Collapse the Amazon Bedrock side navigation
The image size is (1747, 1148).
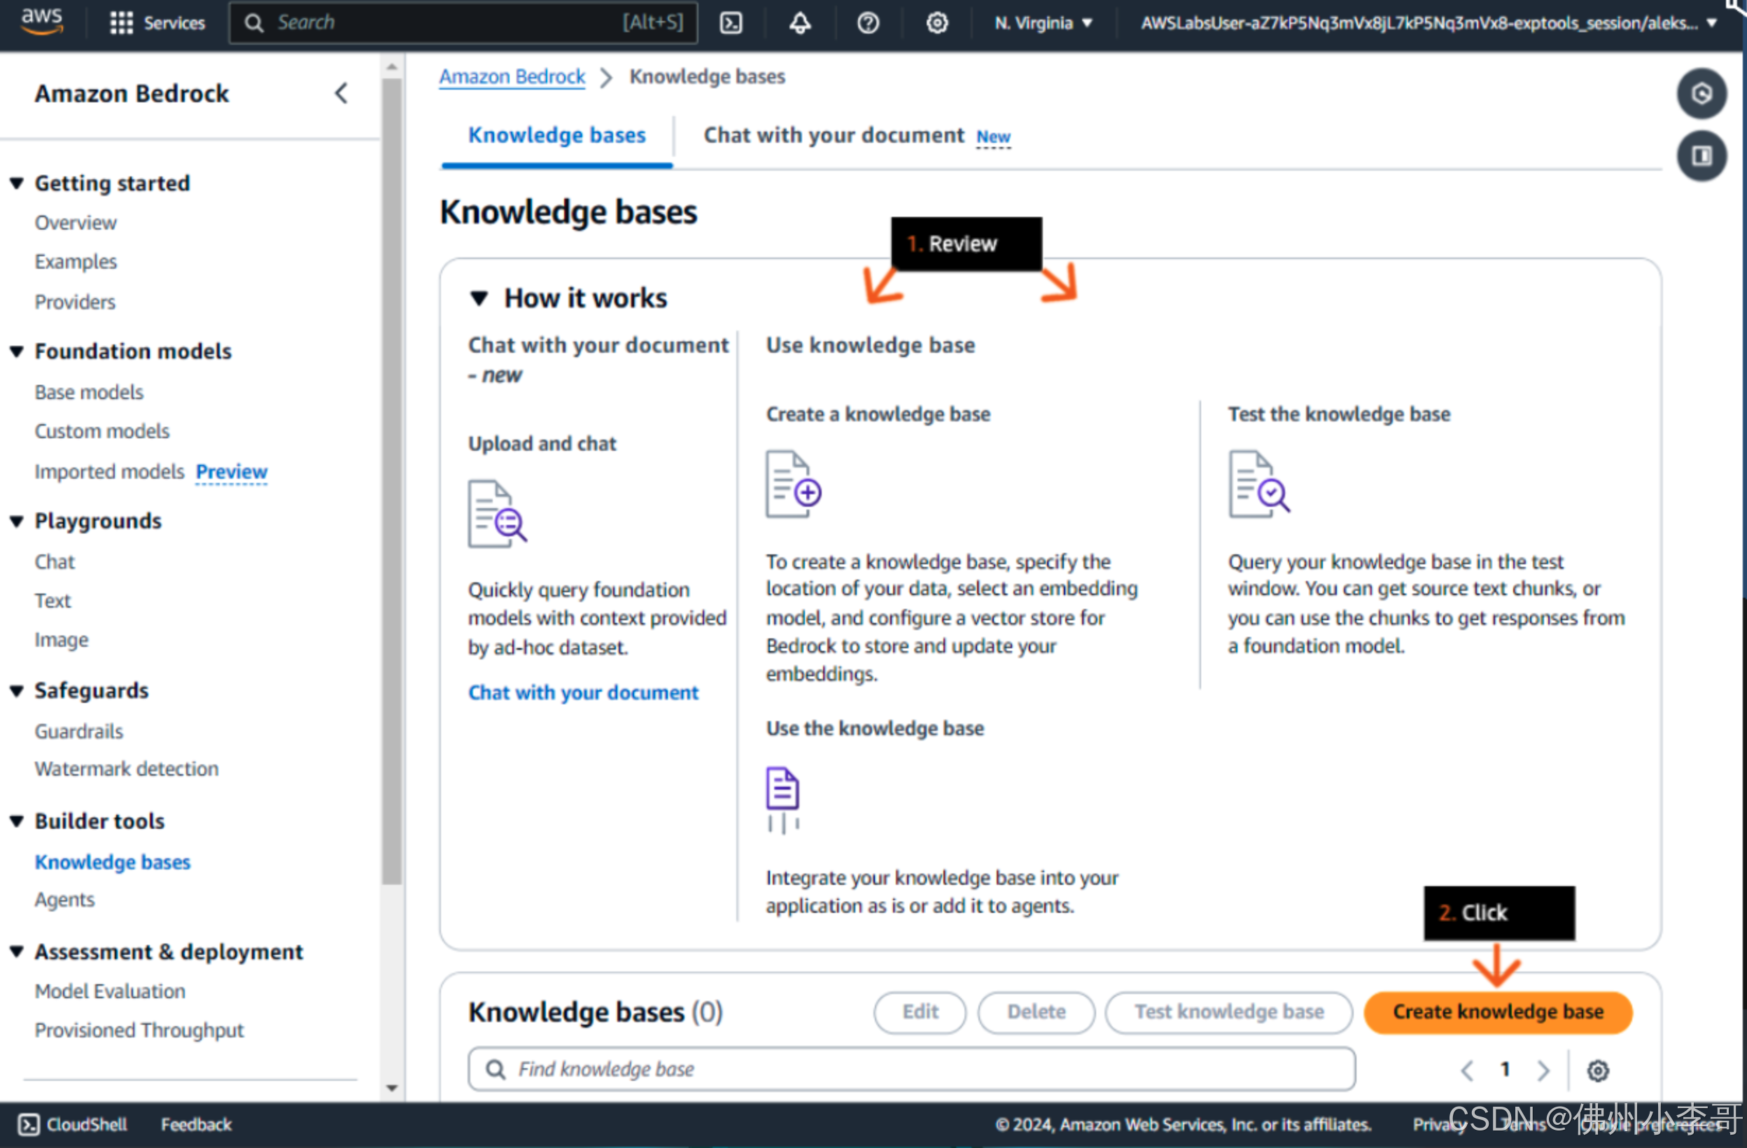click(x=342, y=93)
